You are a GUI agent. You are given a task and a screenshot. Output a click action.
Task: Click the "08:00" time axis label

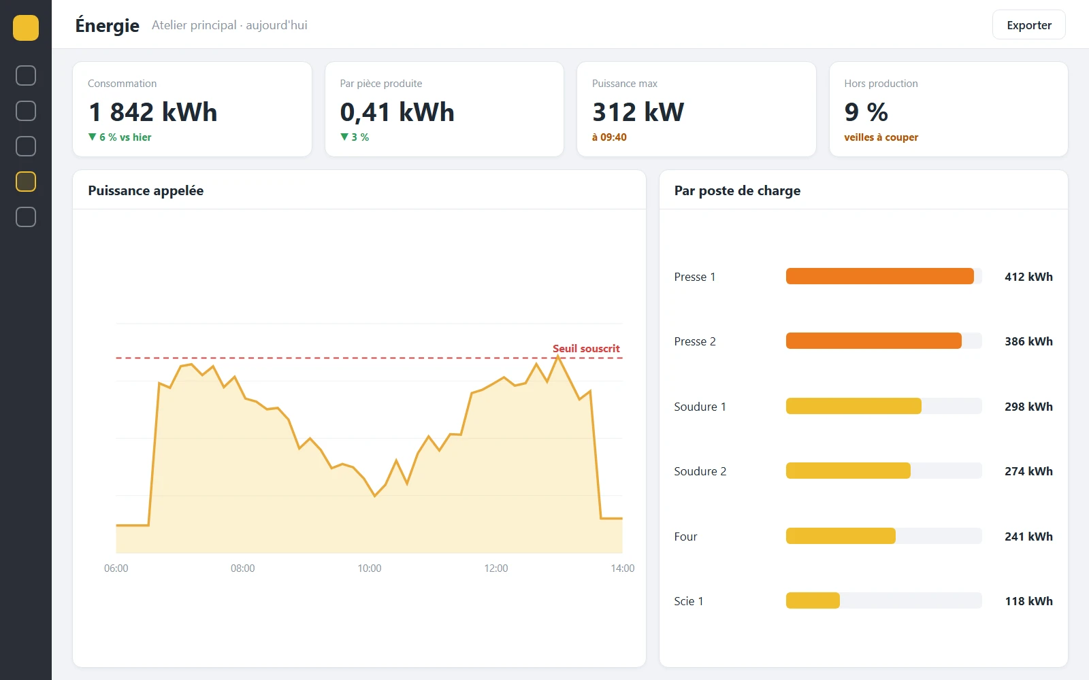click(x=243, y=568)
